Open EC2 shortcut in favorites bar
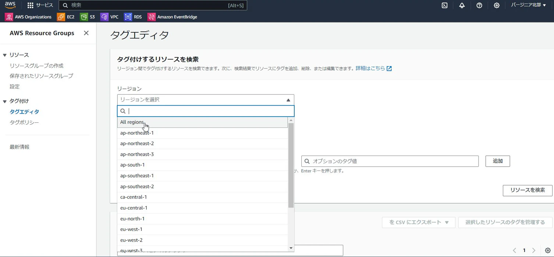The height and width of the screenshot is (257, 554). (66, 17)
